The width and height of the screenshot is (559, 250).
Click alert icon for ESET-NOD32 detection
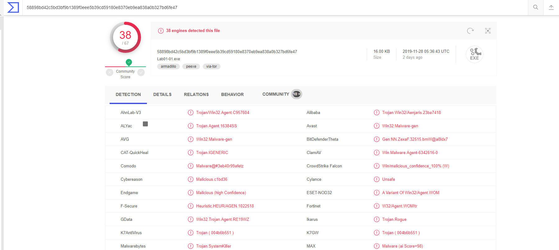(377, 193)
